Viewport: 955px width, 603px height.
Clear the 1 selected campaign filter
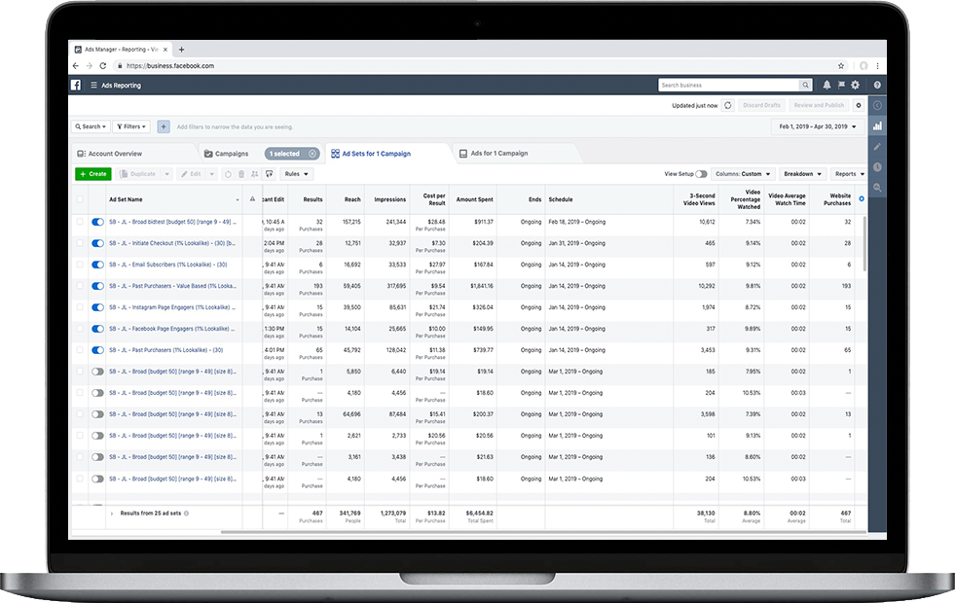click(x=312, y=154)
